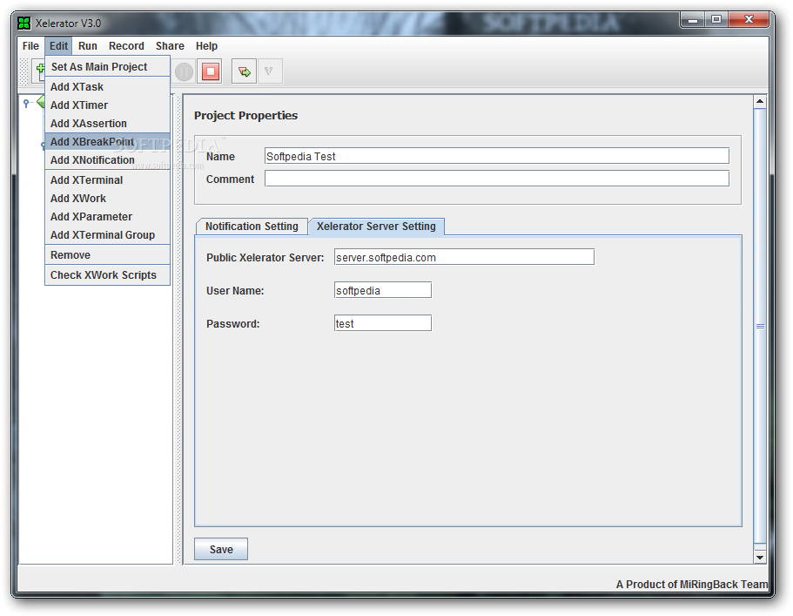Click the User Name label
The width and height of the screenshot is (793, 616).
tap(235, 291)
